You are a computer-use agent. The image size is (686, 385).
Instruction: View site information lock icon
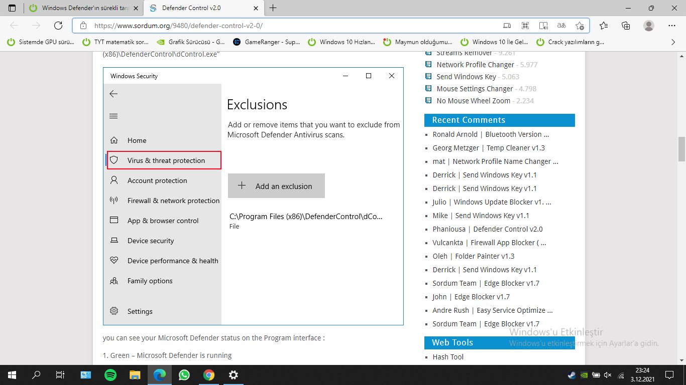pos(83,26)
